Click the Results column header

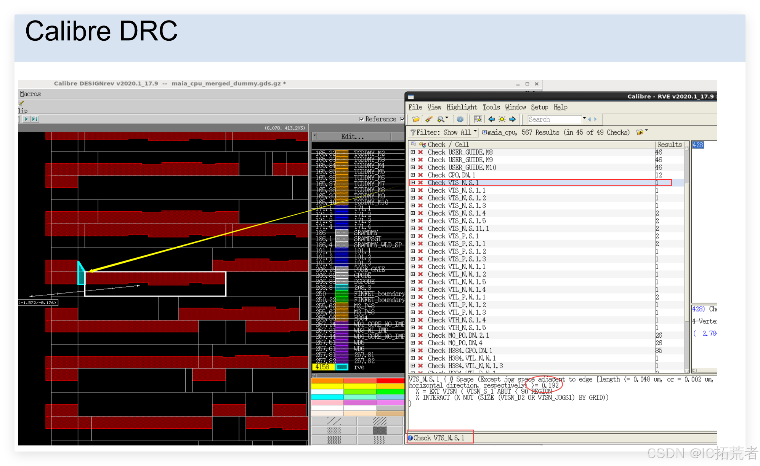pos(669,144)
